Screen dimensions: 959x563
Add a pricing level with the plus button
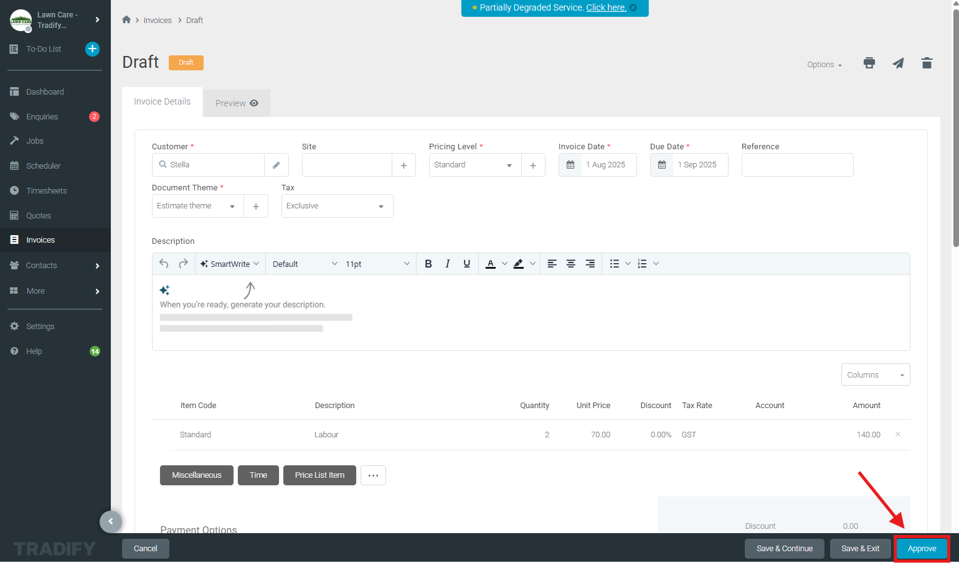pos(533,165)
